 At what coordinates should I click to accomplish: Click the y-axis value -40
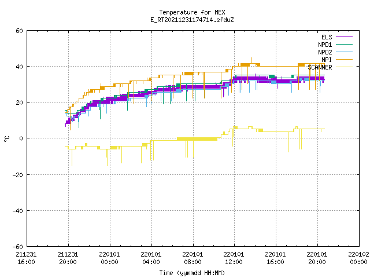18,211
